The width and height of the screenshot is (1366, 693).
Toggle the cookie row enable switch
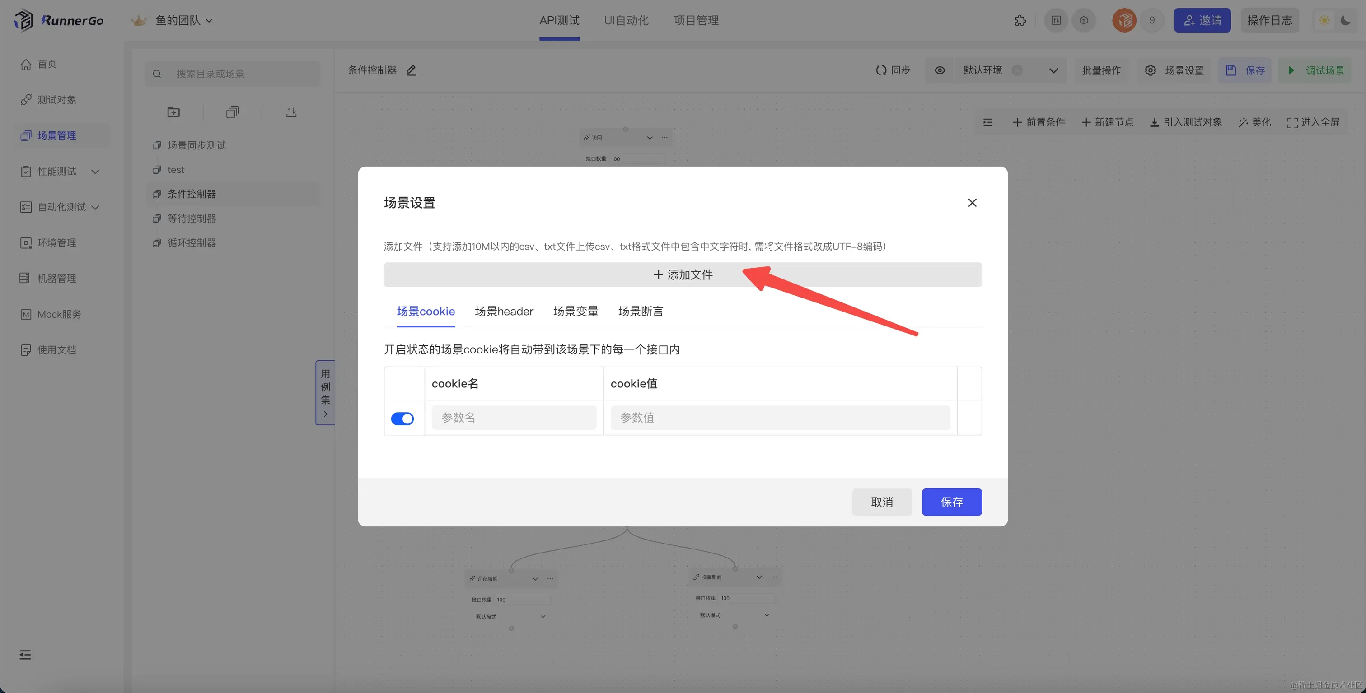(402, 419)
